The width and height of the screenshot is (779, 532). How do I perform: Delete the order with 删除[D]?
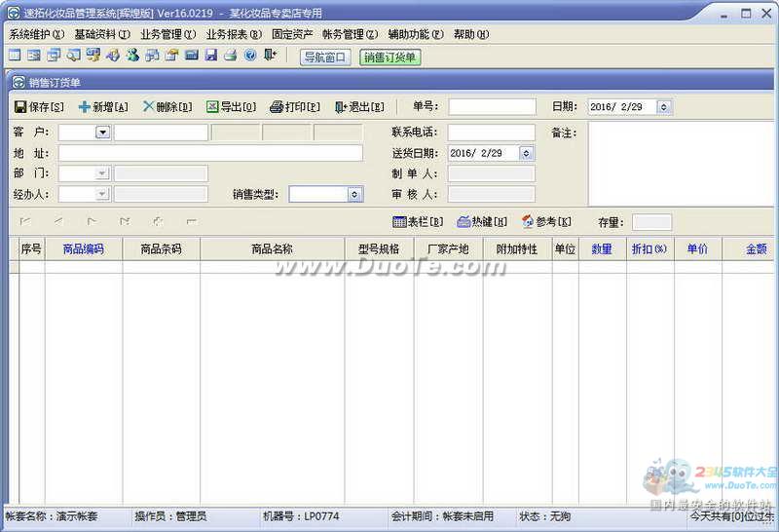[167, 107]
